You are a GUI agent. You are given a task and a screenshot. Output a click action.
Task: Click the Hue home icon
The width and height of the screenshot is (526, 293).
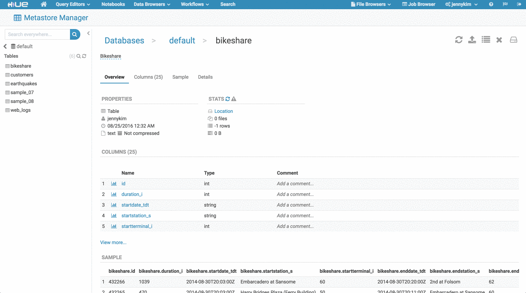(43, 4)
